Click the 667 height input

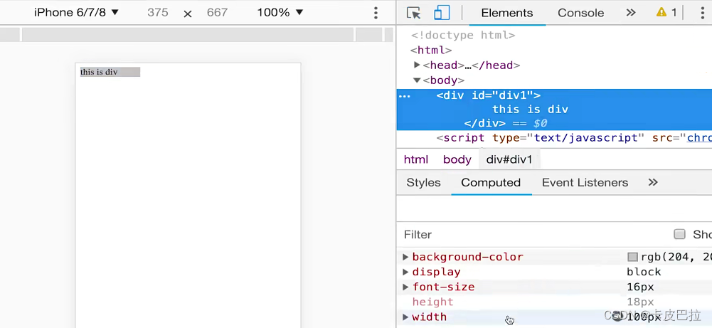pos(217,13)
